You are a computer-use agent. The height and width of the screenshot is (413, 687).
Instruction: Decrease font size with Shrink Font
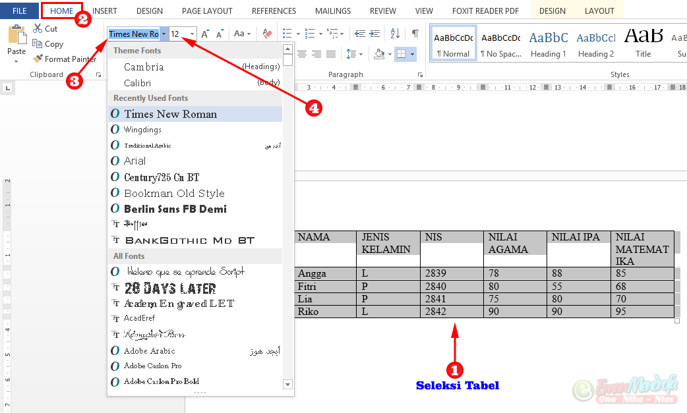click(220, 34)
